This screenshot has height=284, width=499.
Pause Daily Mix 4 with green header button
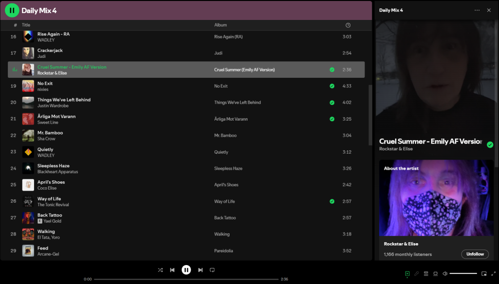coord(12,11)
